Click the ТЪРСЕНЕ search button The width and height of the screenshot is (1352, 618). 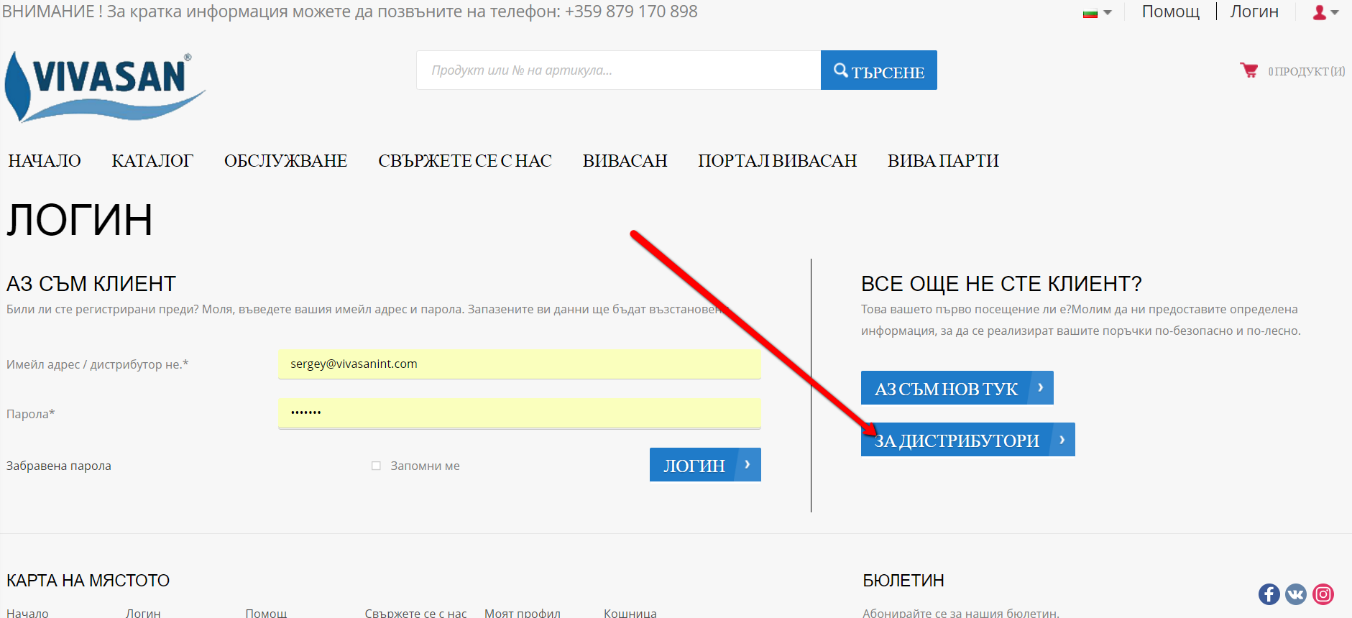point(878,70)
